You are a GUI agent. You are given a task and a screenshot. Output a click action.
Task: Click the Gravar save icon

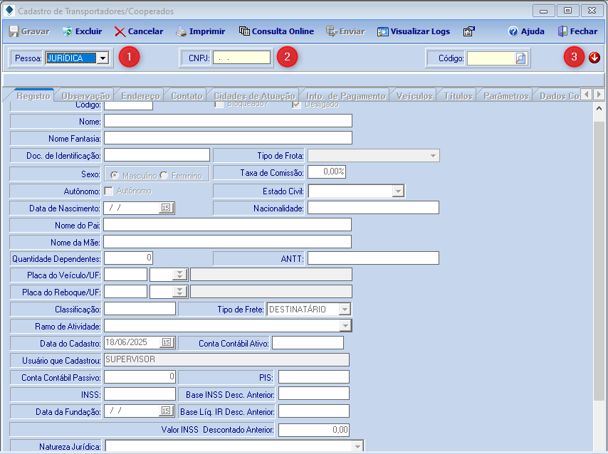(14, 31)
